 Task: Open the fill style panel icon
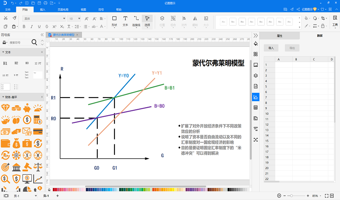coord(256,43)
